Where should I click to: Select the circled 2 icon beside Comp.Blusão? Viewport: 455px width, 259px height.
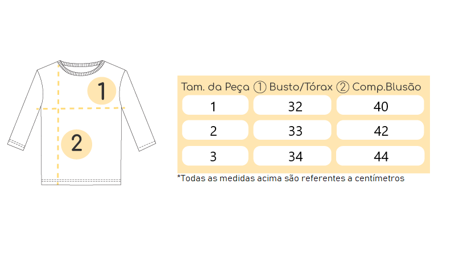pyautogui.click(x=343, y=87)
